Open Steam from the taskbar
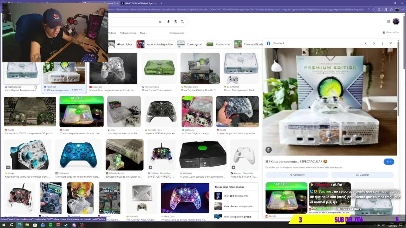406x228 pixels. tap(66, 225)
